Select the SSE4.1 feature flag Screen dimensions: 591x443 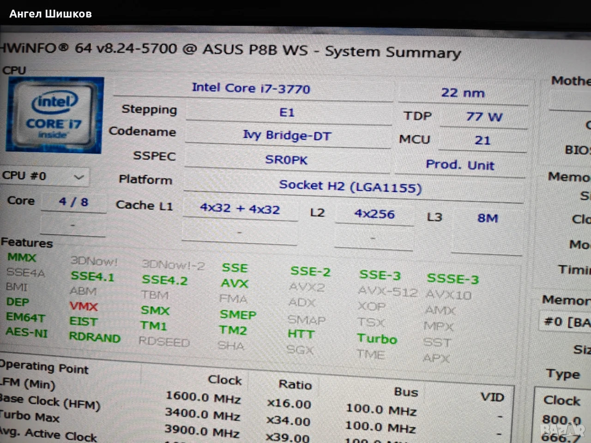tap(92, 276)
